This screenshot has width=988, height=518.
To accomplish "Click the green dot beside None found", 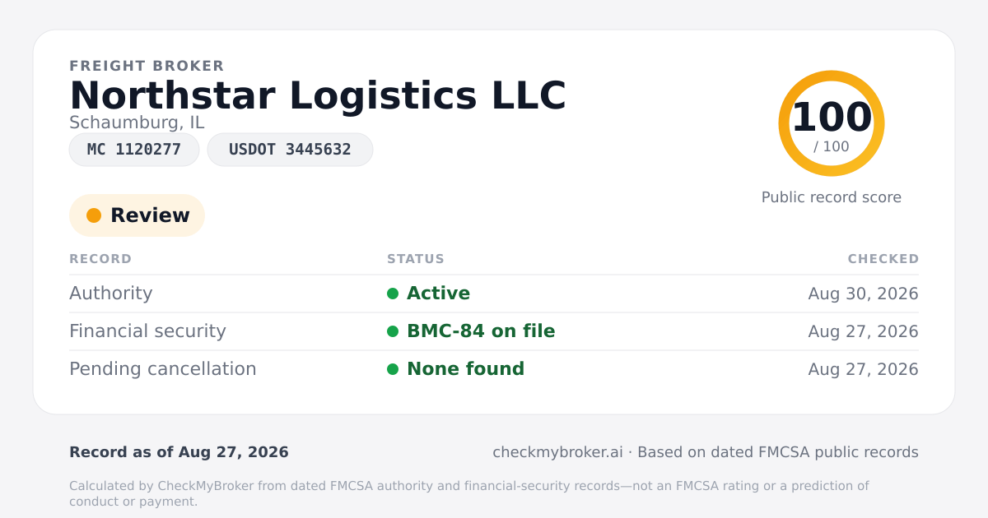I will pos(393,369).
